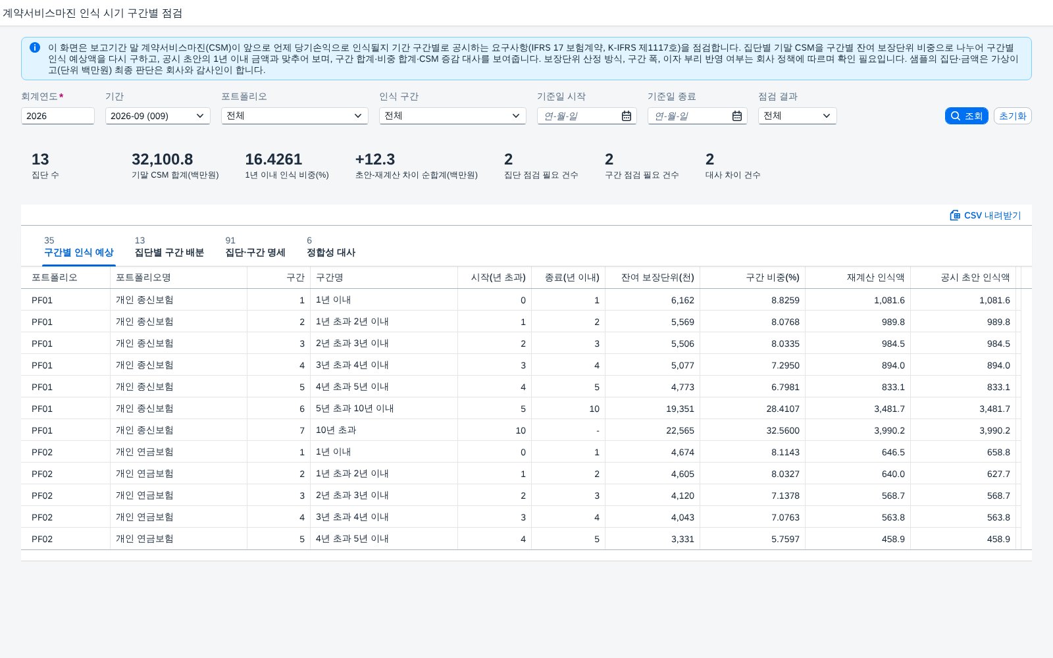Click the 재계산 인식액 column header
1053x658 pixels.
858,278
